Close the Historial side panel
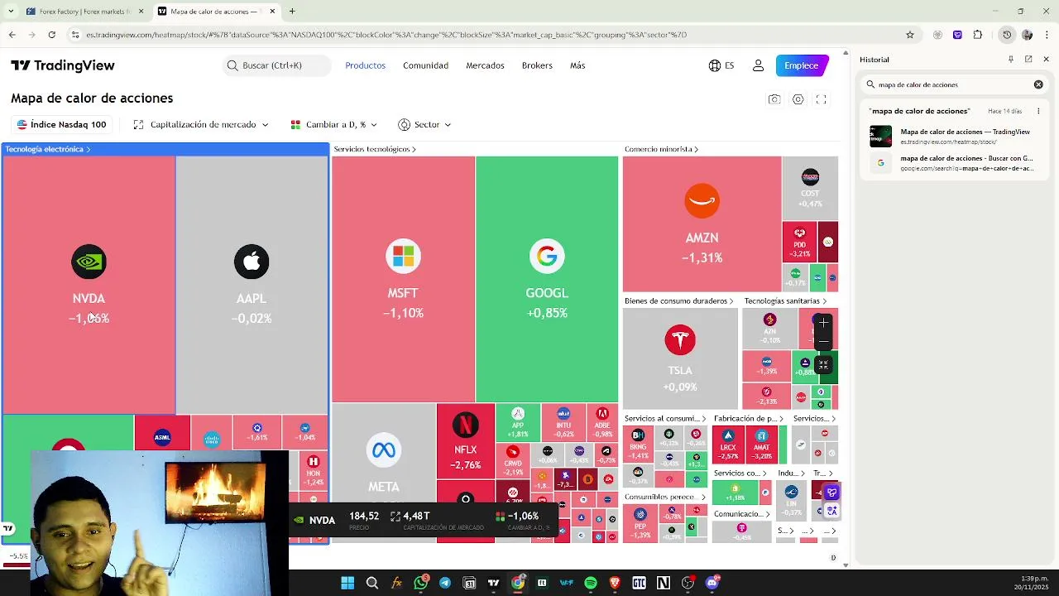1059x596 pixels. click(x=1046, y=60)
